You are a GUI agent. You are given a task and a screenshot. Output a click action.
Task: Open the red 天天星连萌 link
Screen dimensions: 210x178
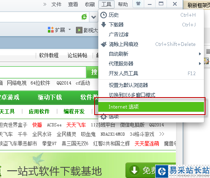pos(147,143)
